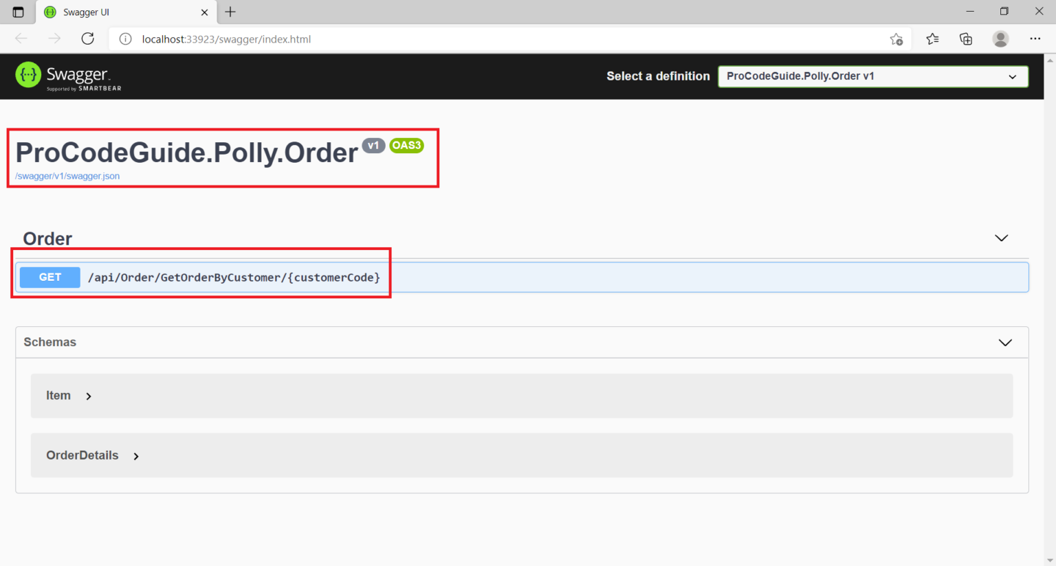Open the /swagger/v1/swagger.json link
1056x566 pixels.
pos(67,176)
